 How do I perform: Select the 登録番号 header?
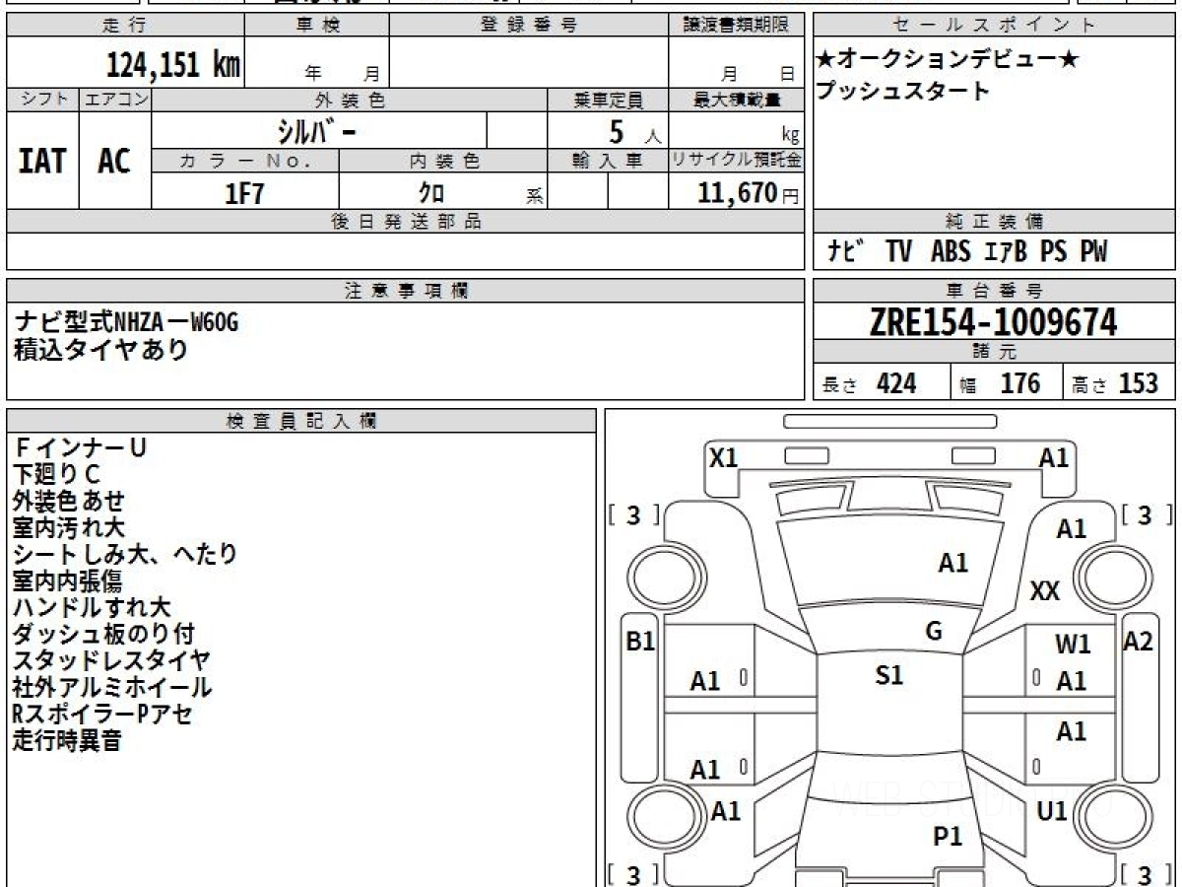(529, 26)
